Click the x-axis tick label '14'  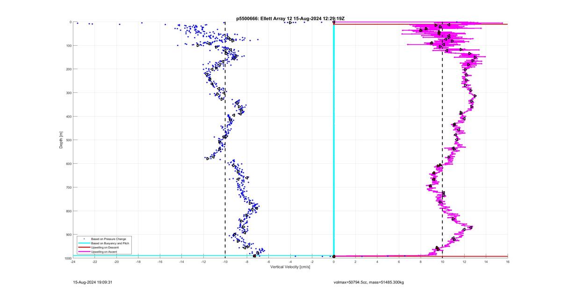(486, 262)
